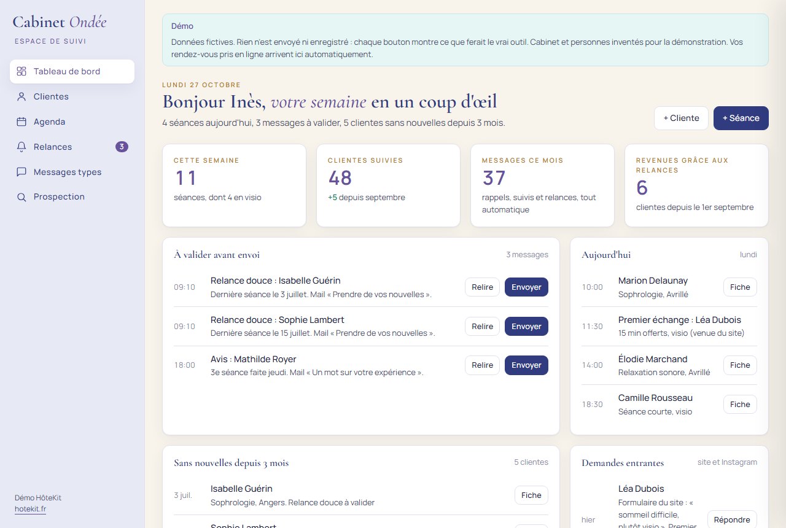Click the "18:30" time for Camille Rousseau
This screenshot has width=786, height=528.
pos(592,404)
